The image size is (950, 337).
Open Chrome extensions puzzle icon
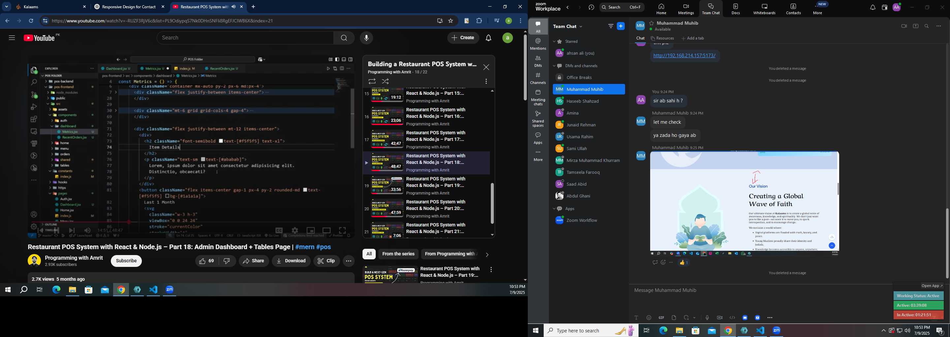coord(479,21)
